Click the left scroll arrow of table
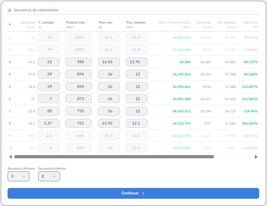 (10, 157)
